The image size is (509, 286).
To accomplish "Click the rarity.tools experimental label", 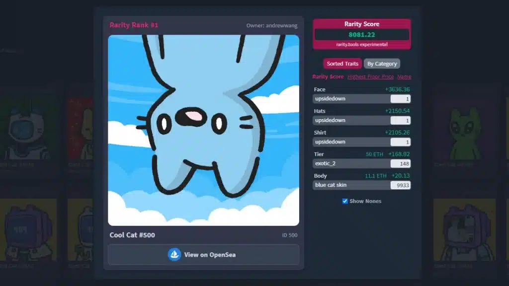I will [362, 44].
